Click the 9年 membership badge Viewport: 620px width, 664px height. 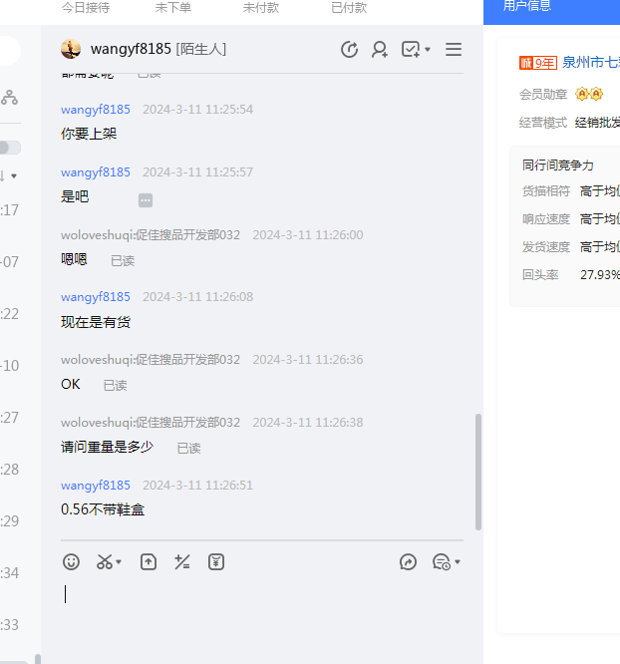click(x=538, y=63)
